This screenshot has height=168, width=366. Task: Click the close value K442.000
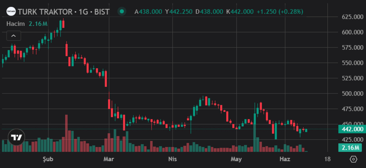[x=240, y=12]
